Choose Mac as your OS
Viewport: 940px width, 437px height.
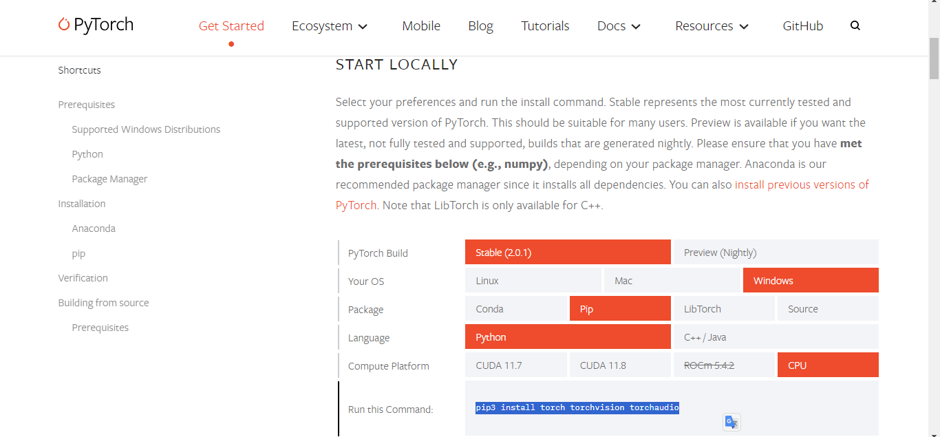click(x=672, y=280)
